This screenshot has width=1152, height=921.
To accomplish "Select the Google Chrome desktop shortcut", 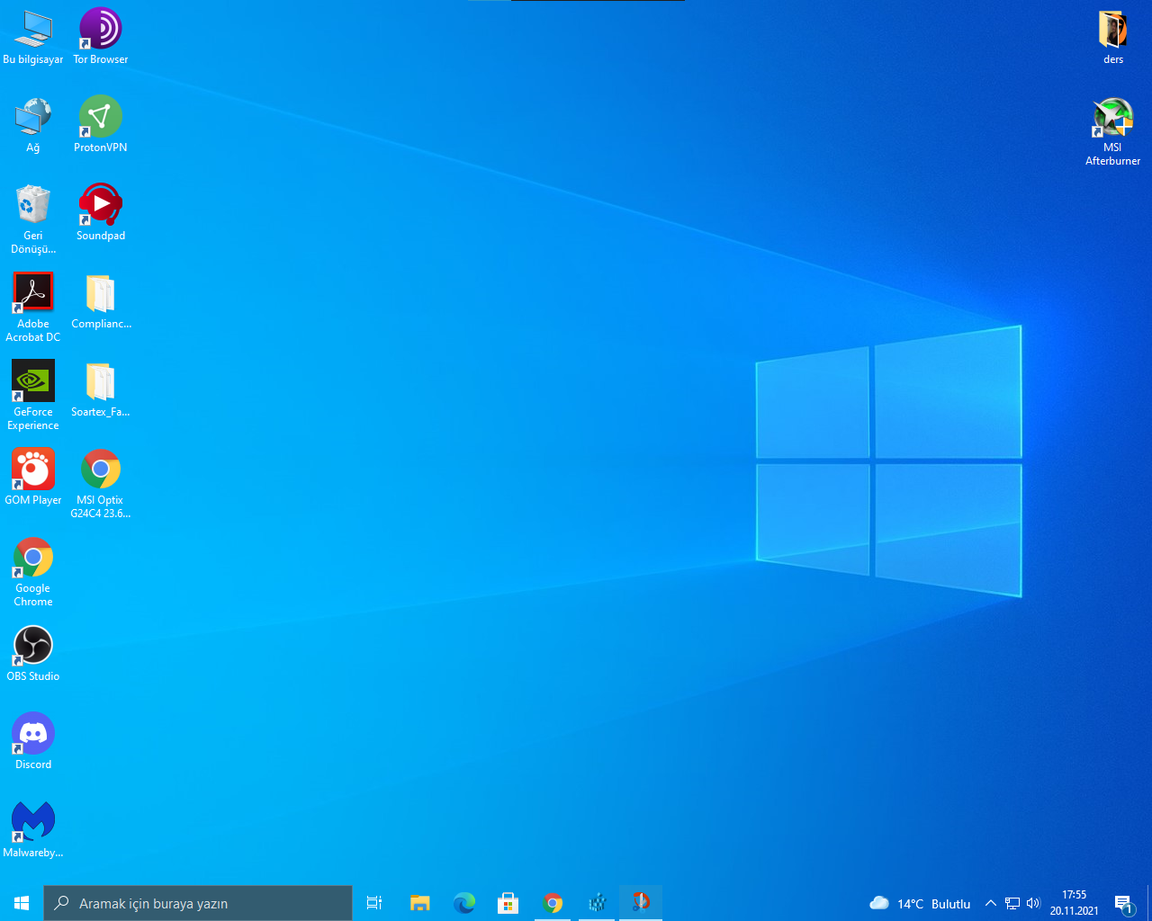I will [33, 572].
